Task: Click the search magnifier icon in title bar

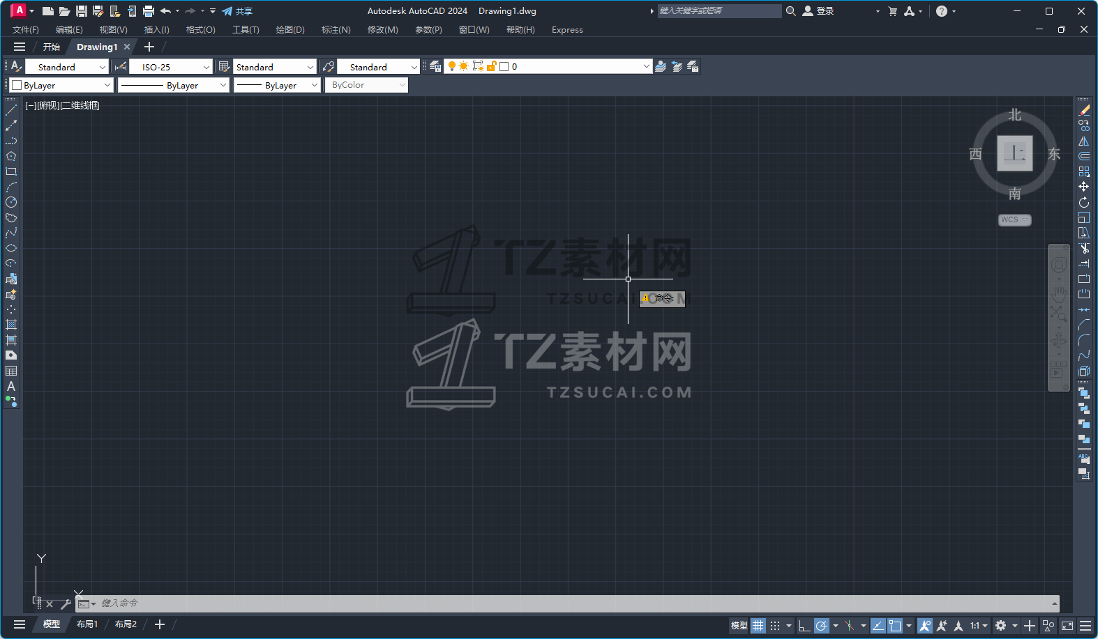Action: coord(791,11)
